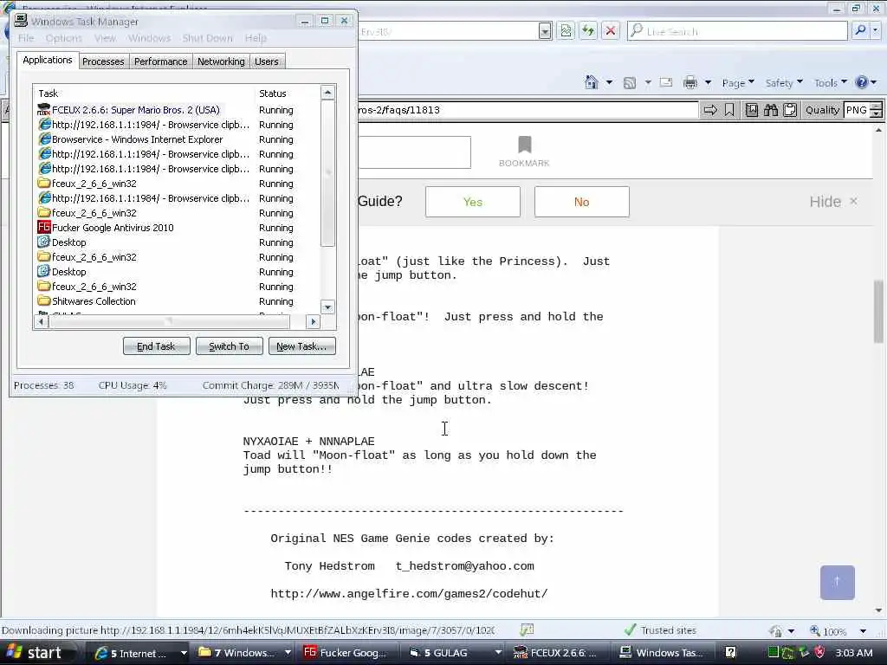Open the Page menu dropdown
The width and height of the screenshot is (887, 665).
738,82
